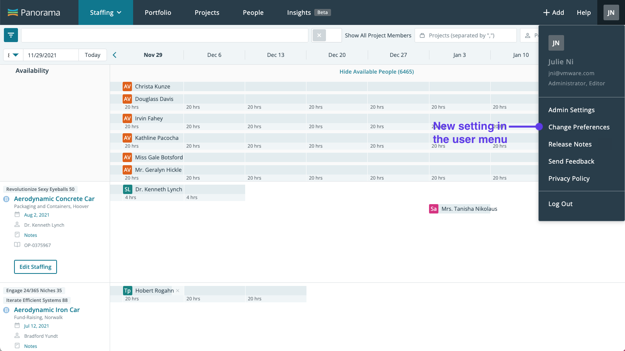Go to previous week with left chevron
625x351 pixels.
(x=114, y=55)
